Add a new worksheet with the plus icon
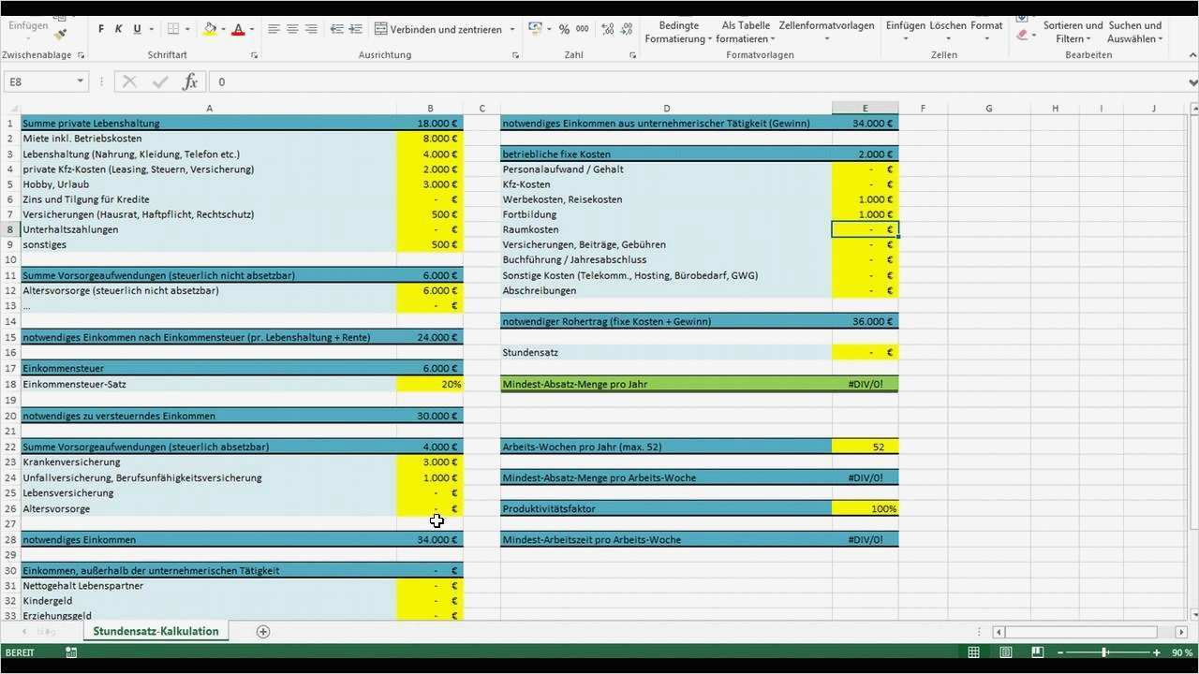The image size is (1199, 674). (x=263, y=632)
